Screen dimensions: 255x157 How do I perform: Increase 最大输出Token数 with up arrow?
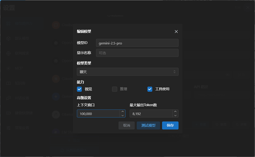click(175, 111)
